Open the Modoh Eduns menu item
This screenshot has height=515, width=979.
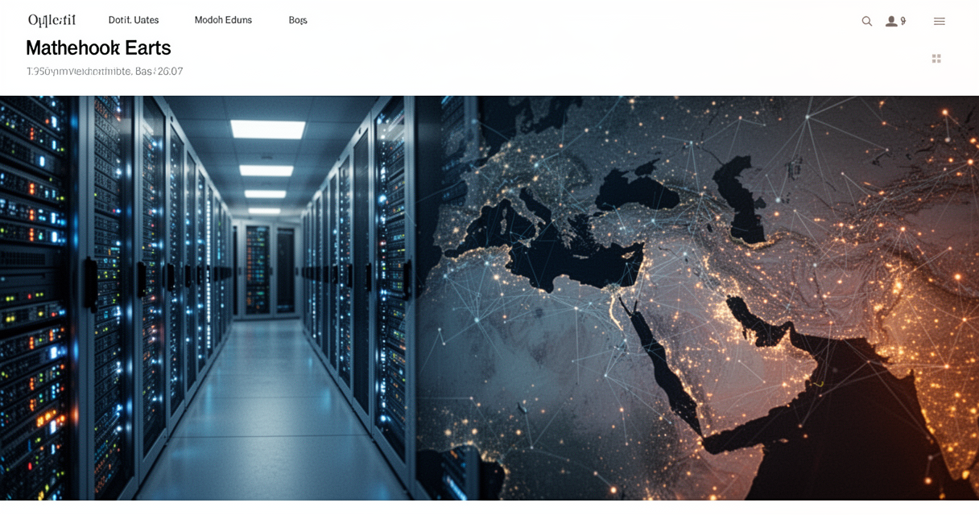pyautogui.click(x=223, y=20)
